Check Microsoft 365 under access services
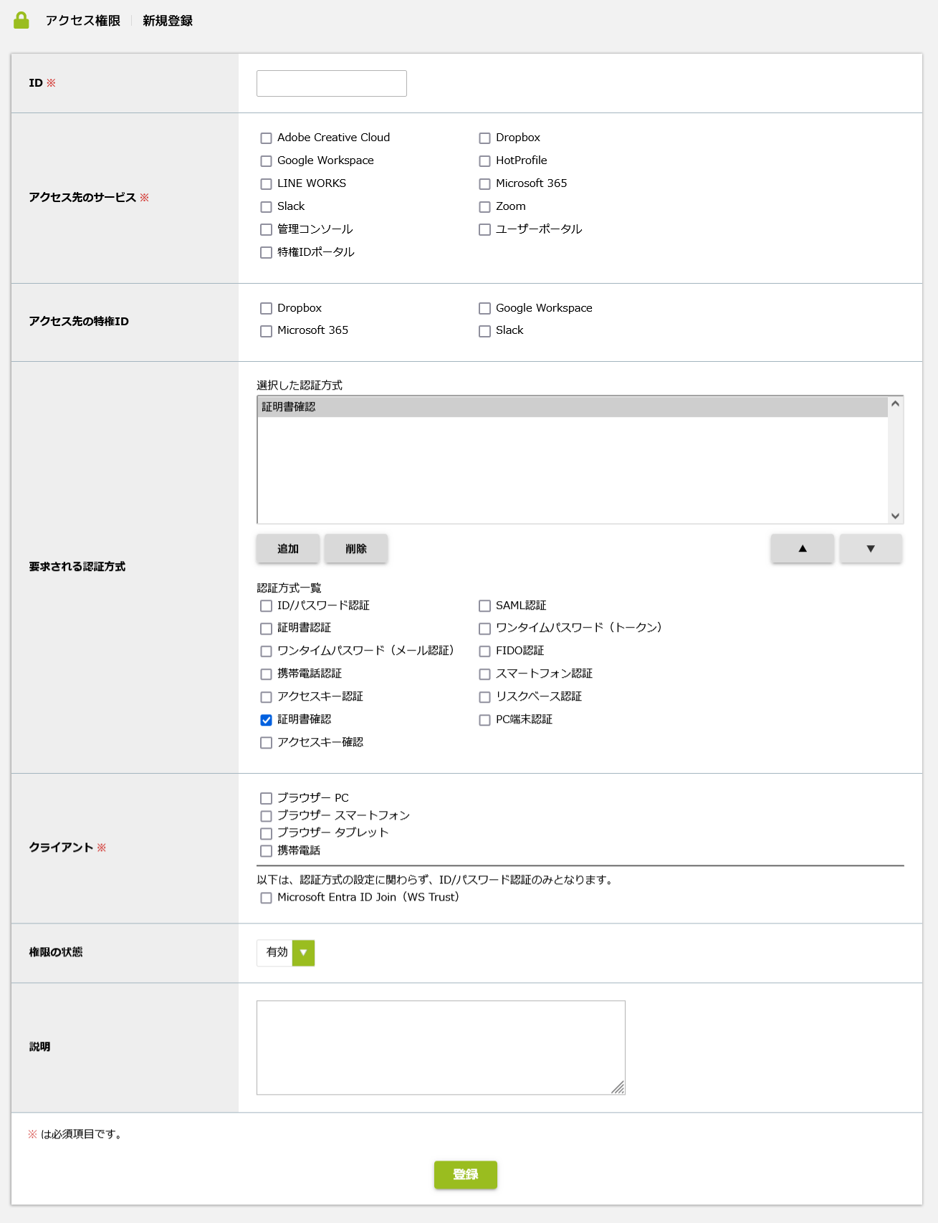This screenshot has width=938, height=1223. 484,184
